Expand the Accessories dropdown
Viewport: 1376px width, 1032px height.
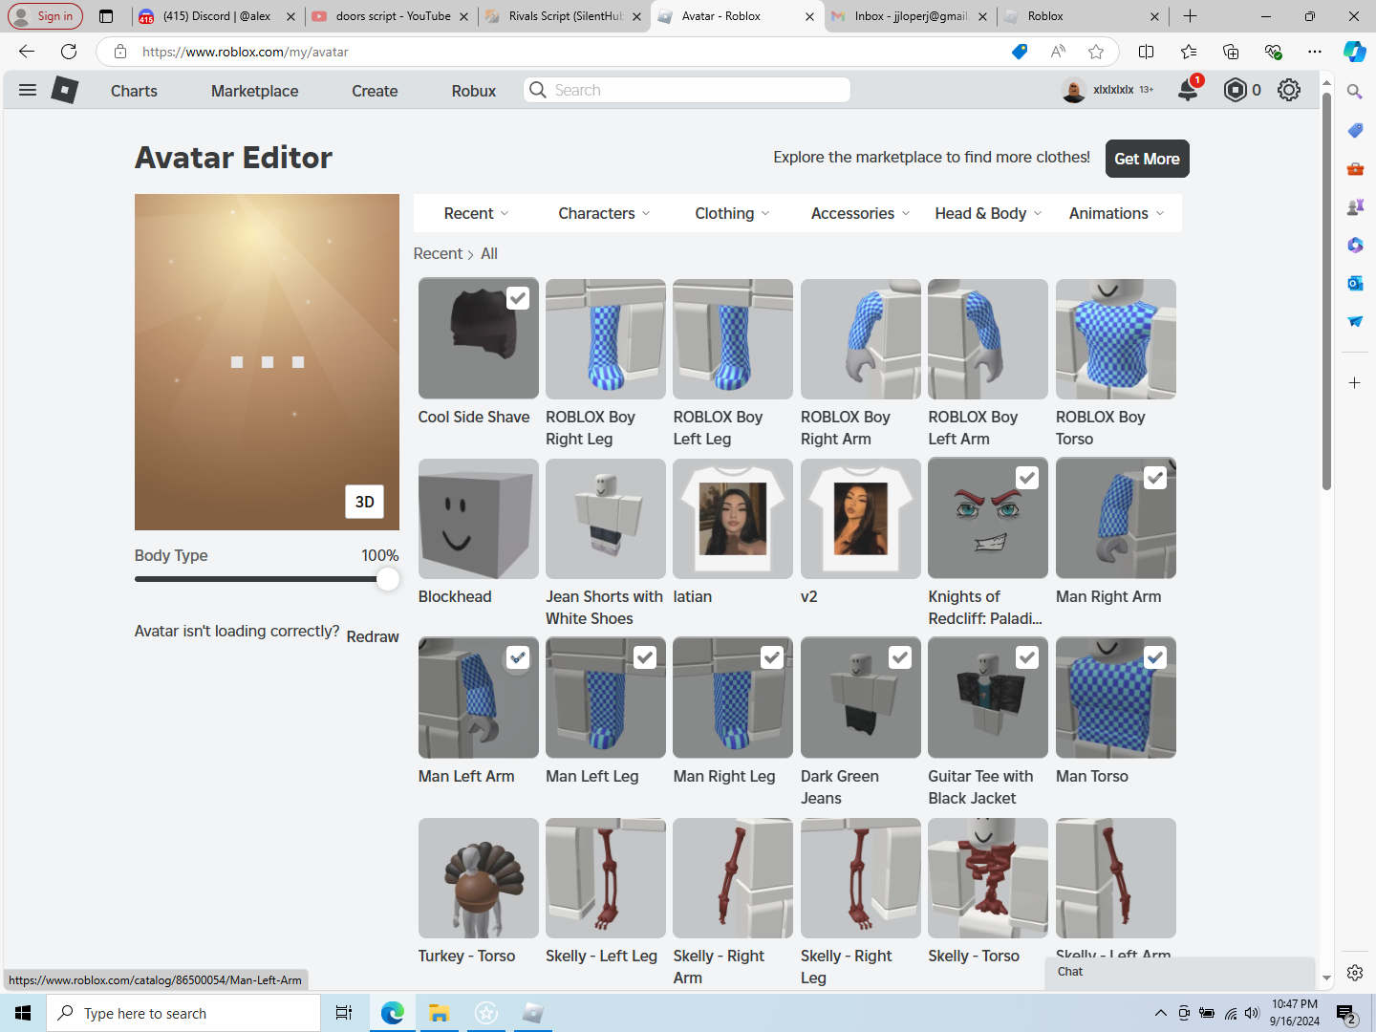coord(860,213)
